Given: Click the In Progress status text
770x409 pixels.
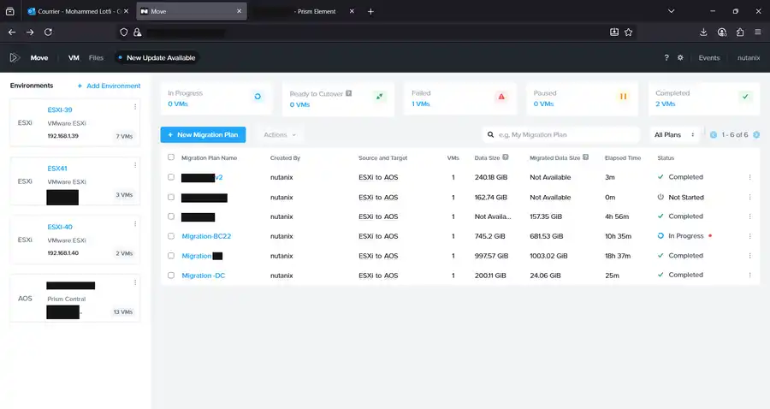Looking at the screenshot, I should pos(685,236).
